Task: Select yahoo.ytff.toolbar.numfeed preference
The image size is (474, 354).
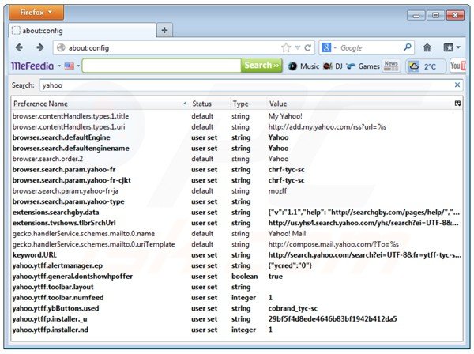Action: tap(237, 298)
